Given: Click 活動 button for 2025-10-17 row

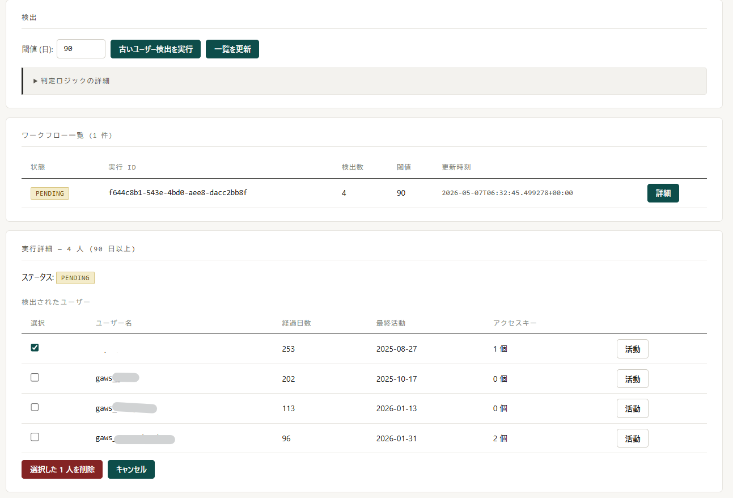Looking at the screenshot, I should [632, 379].
